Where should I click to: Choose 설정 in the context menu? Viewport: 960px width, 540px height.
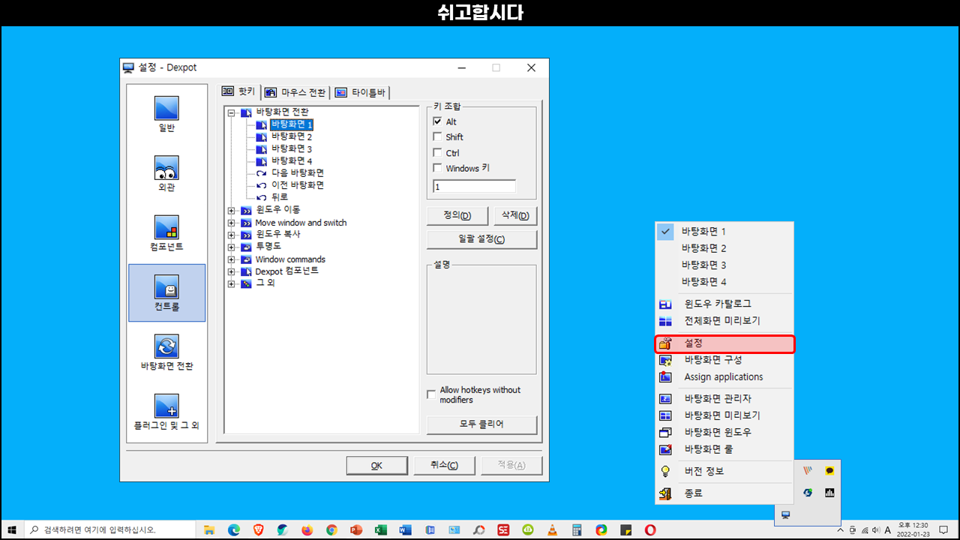tap(724, 343)
